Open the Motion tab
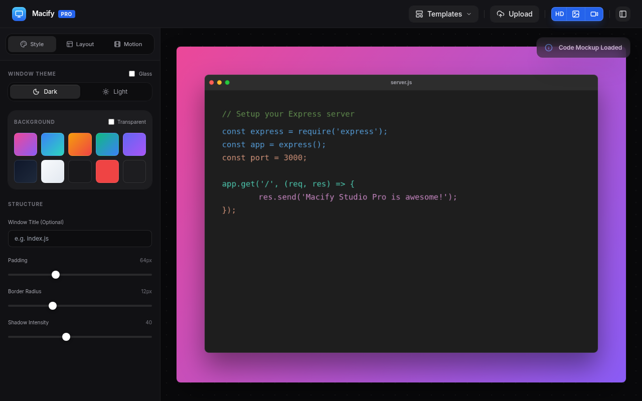642x401 pixels. pos(128,44)
